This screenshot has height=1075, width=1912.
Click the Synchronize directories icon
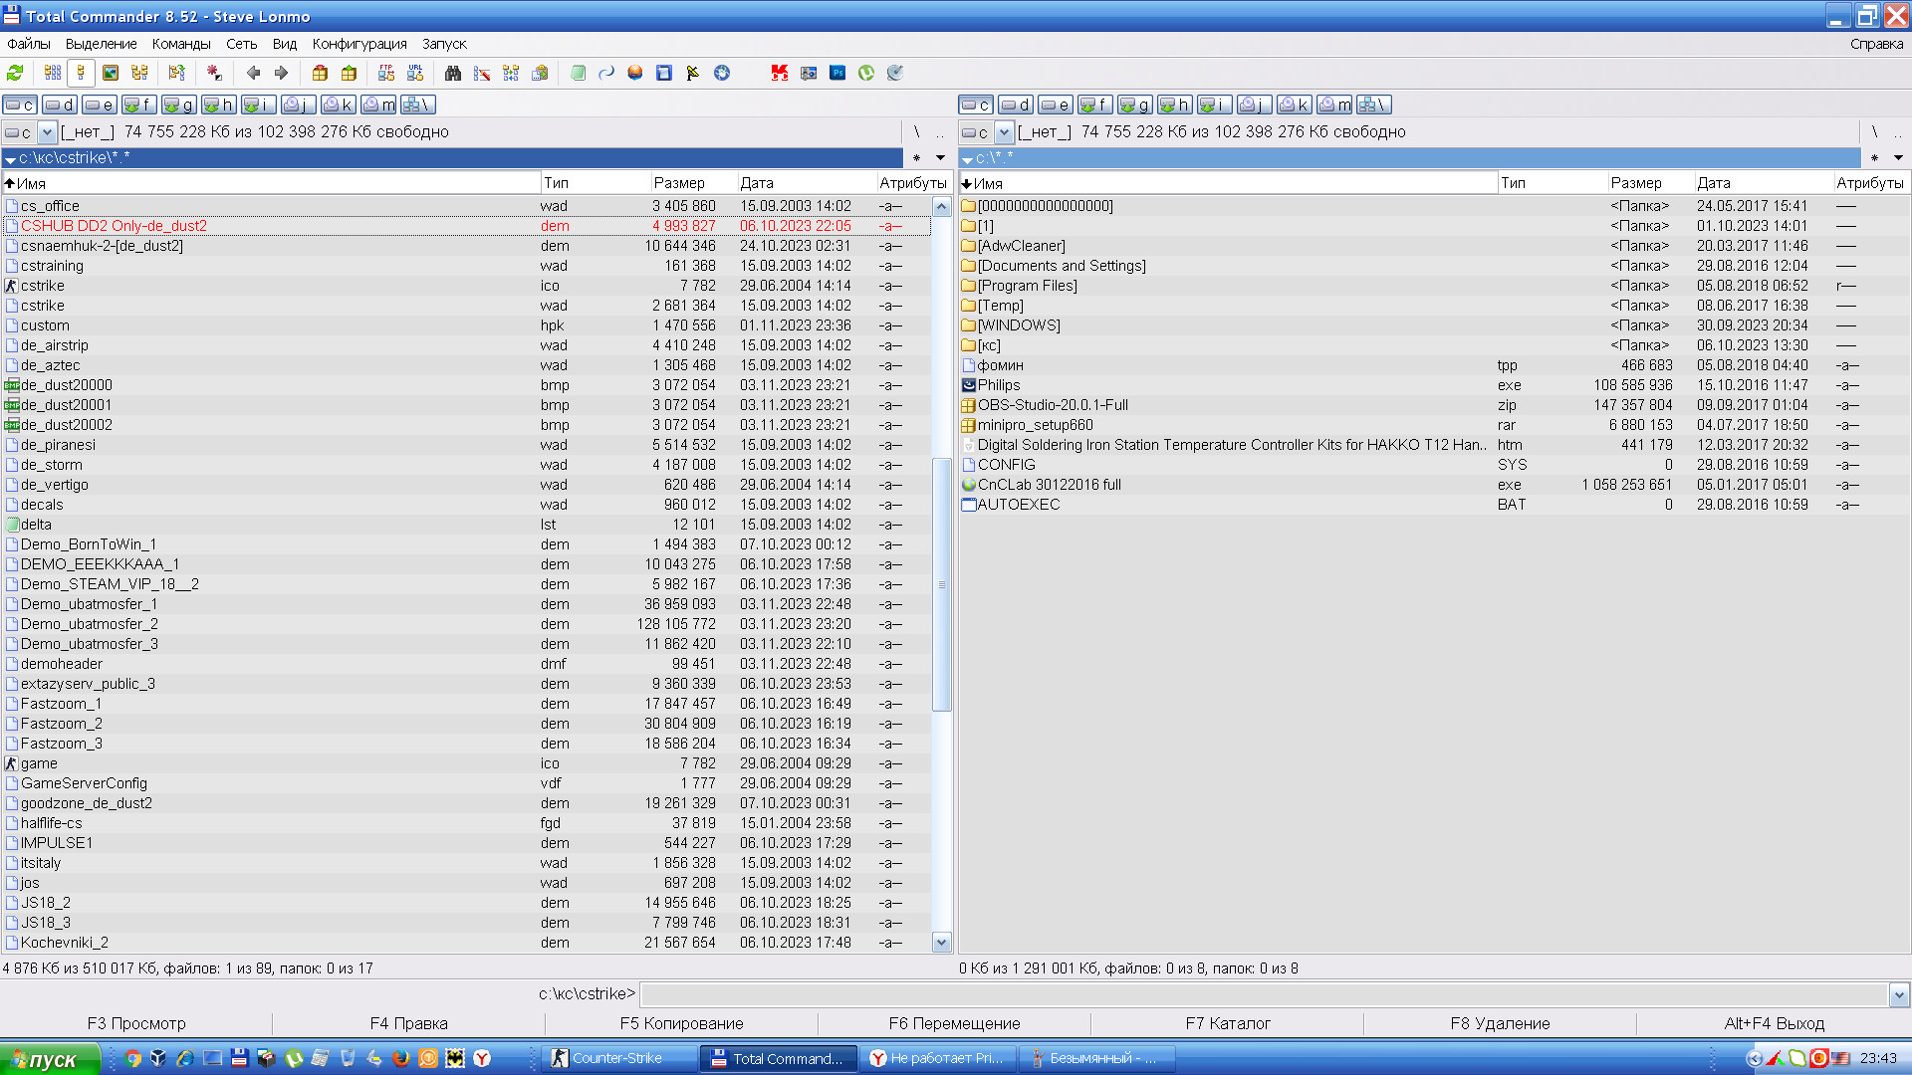point(511,73)
